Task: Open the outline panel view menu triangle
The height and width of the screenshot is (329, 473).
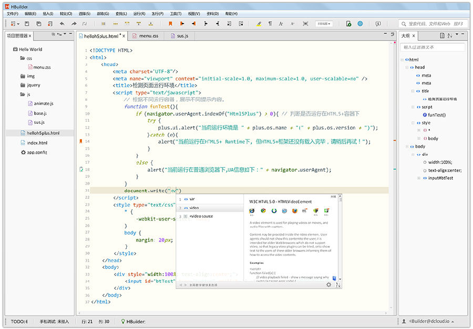Action: click(x=457, y=34)
